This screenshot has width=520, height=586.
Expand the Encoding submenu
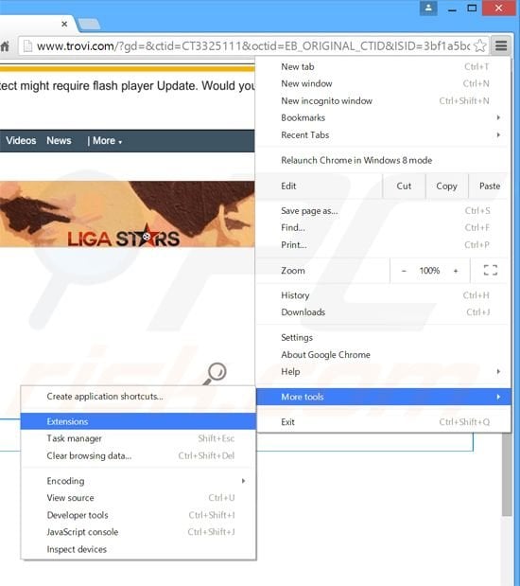coord(138,481)
